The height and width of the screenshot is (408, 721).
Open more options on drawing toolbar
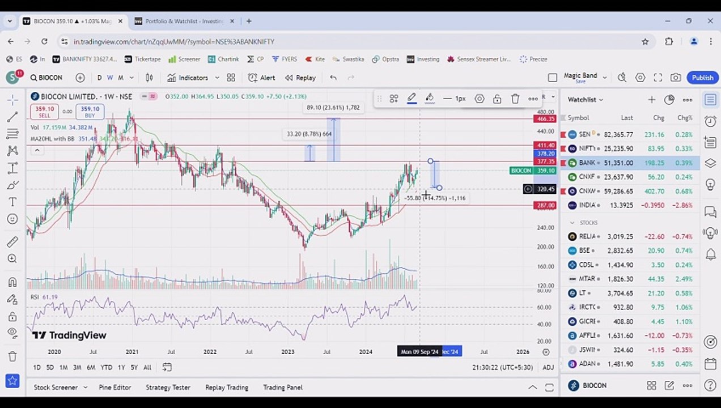533,99
